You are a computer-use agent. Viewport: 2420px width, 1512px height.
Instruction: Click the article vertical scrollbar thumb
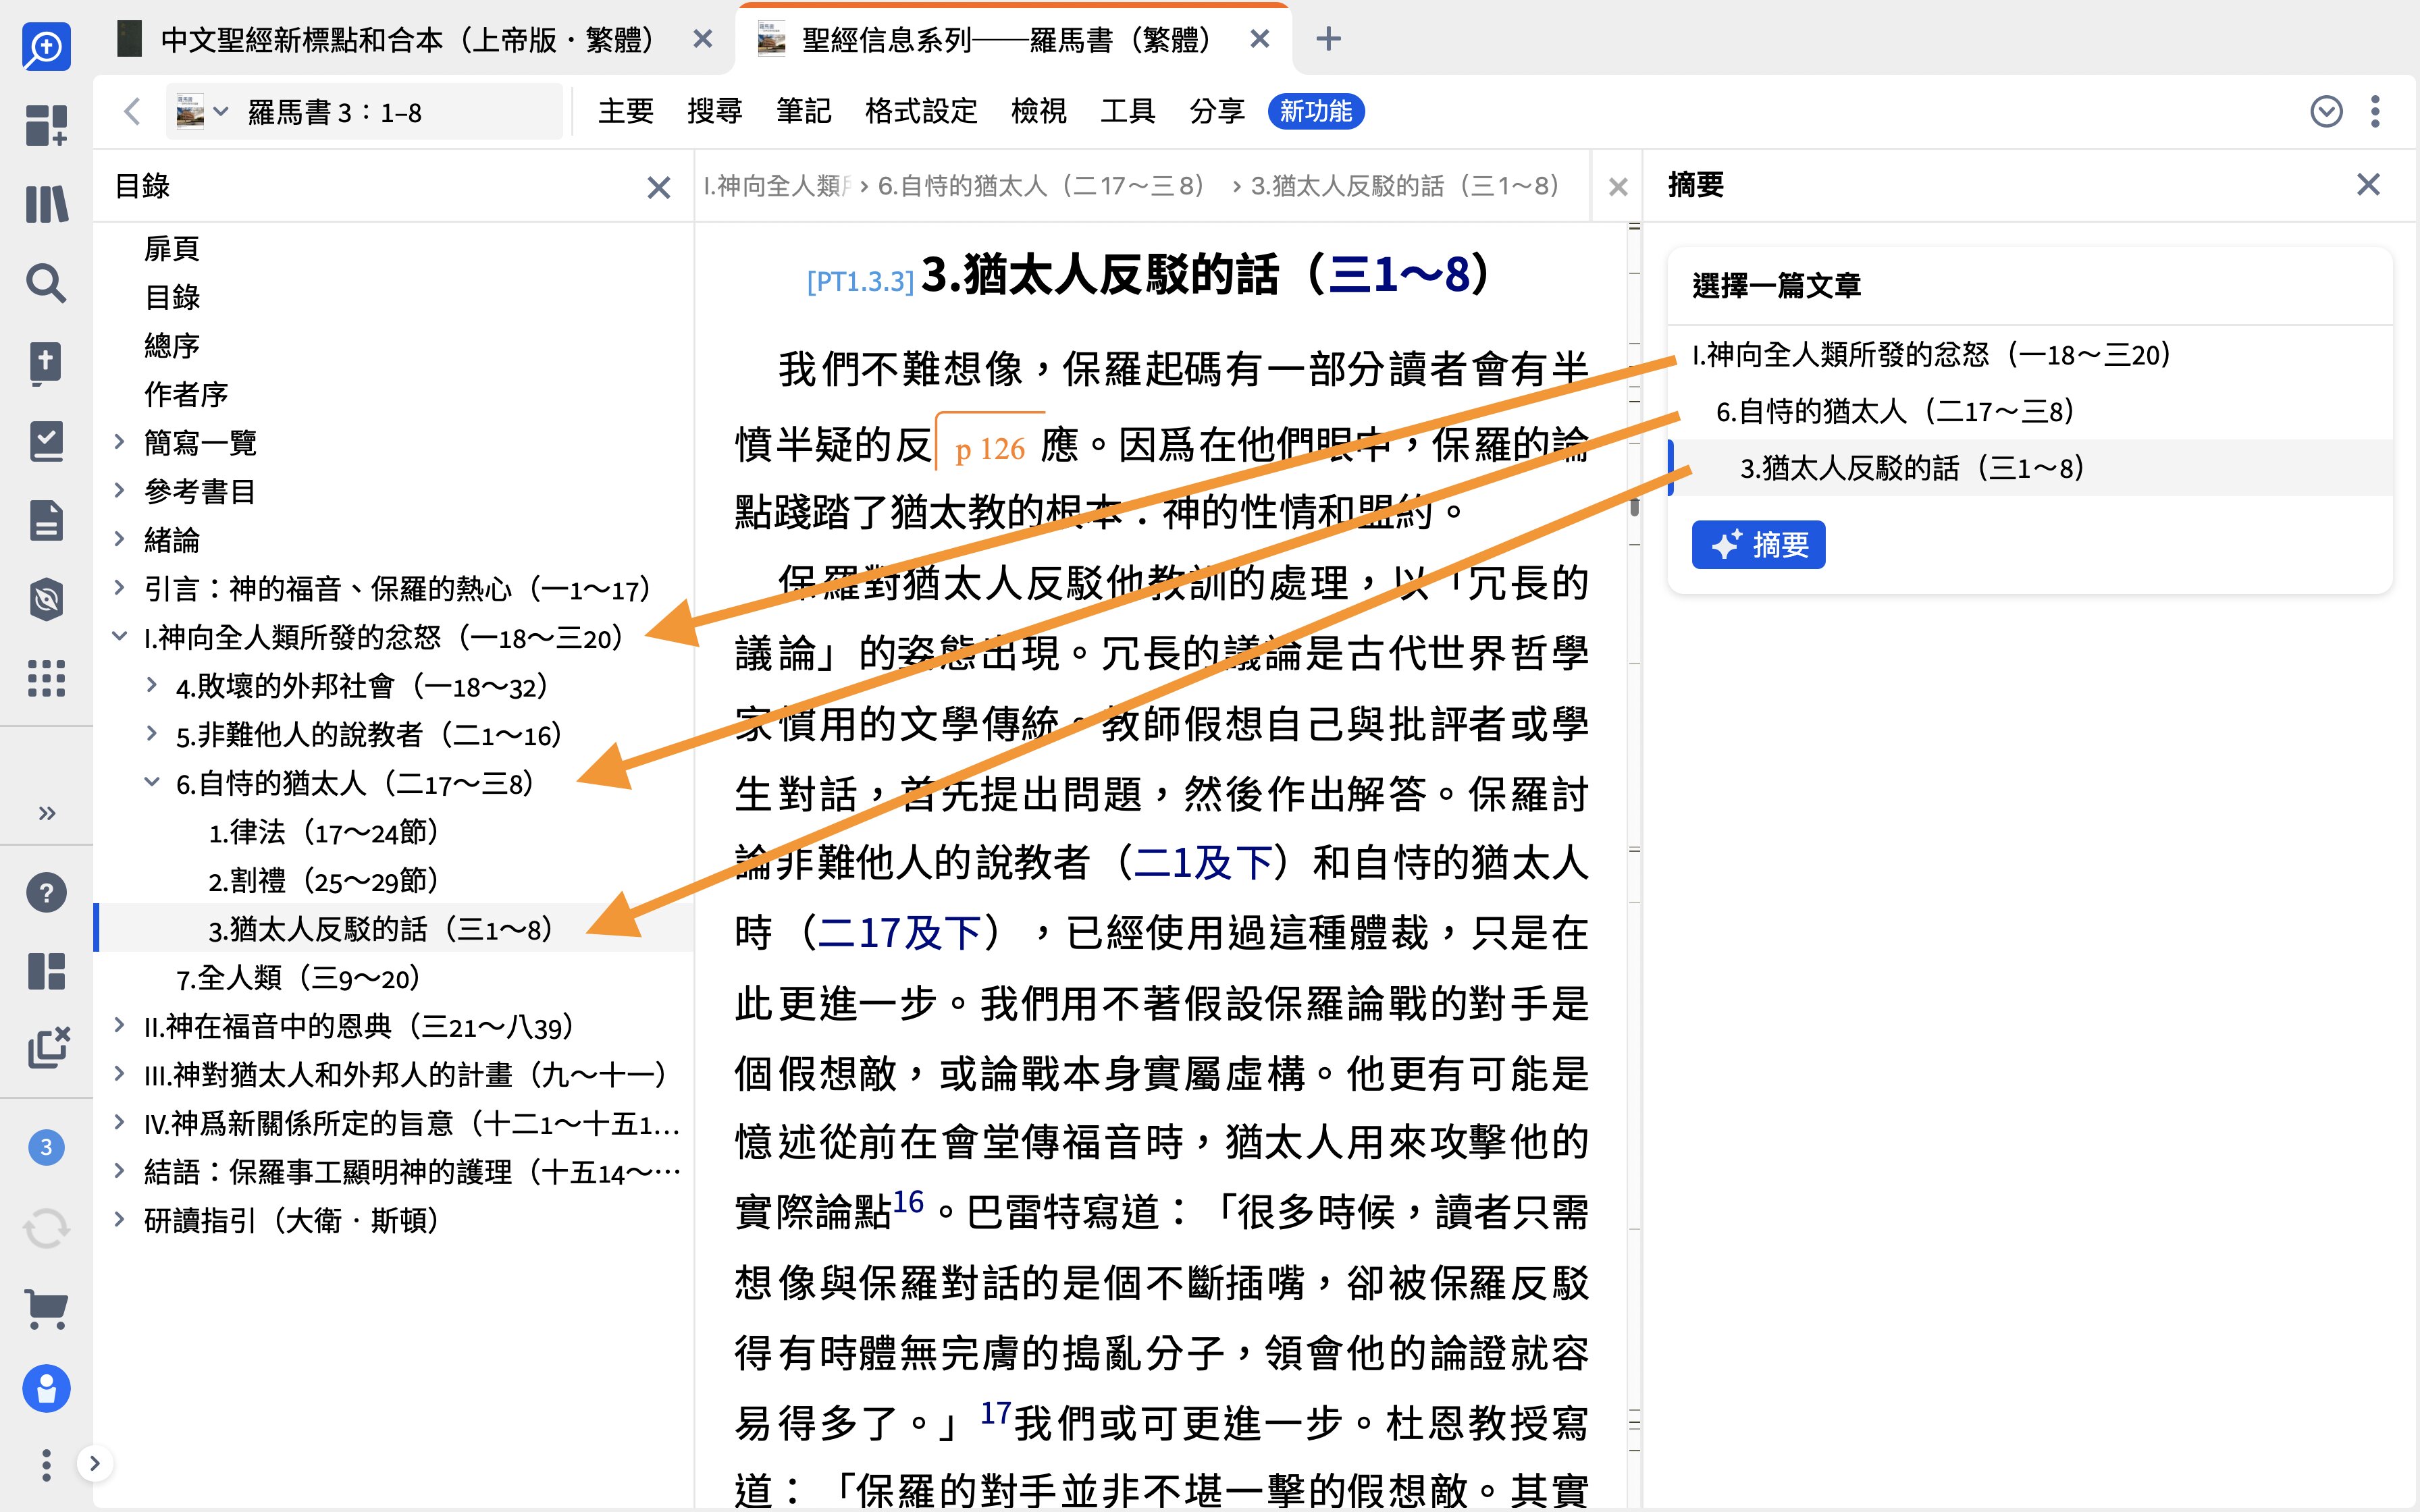pos(1634,507)
